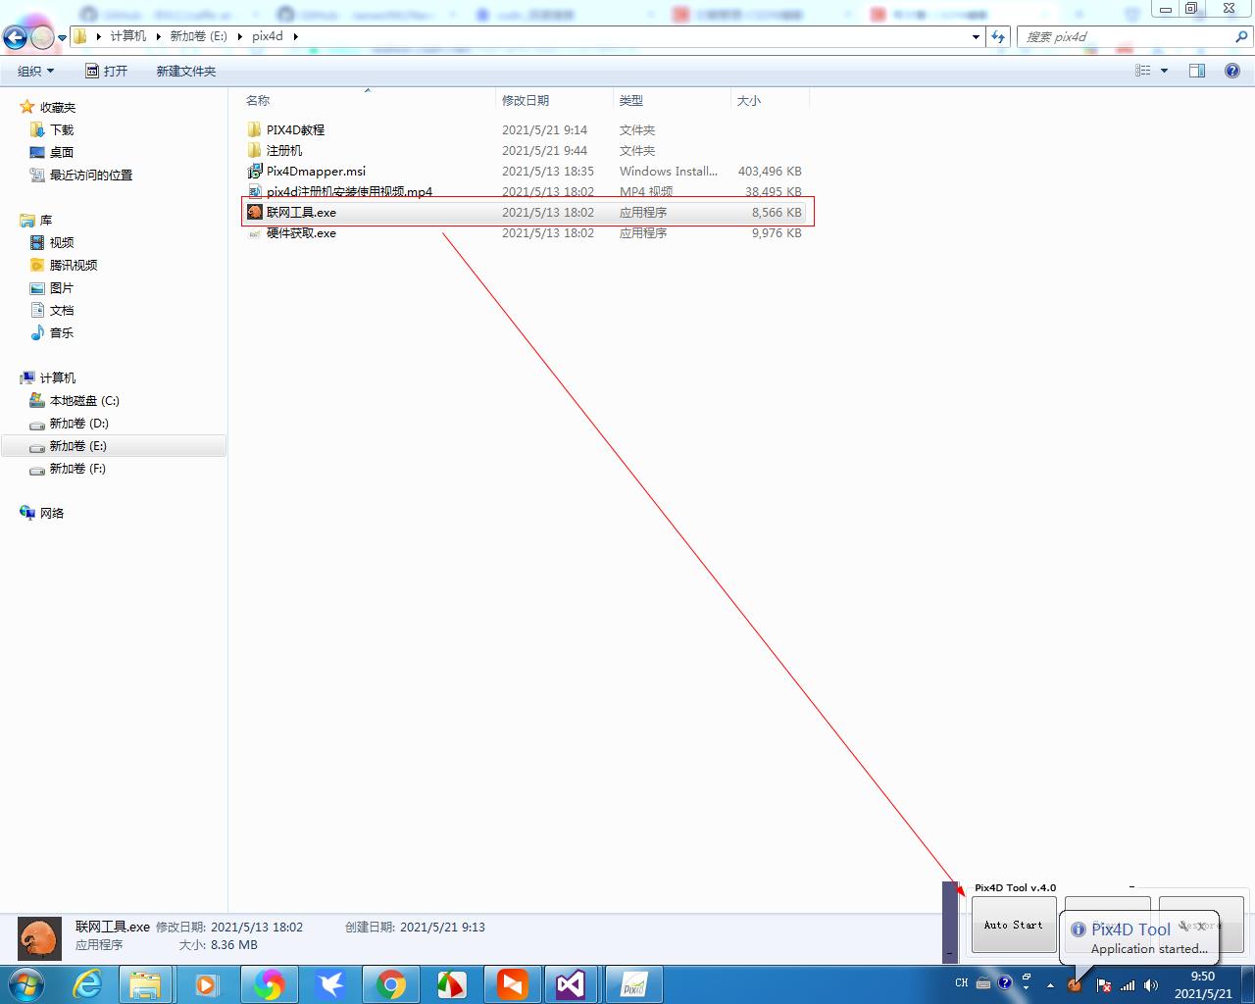This screenshot has width=1255, height=1004.
Task: Expand the address bar history dropdown
Action: (976, 36)
